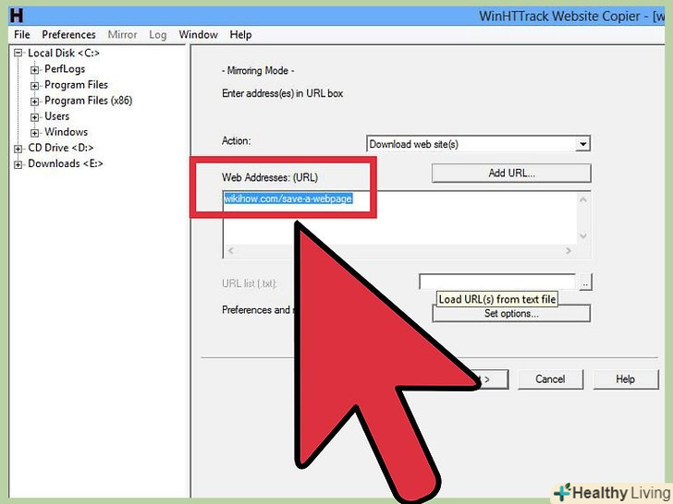Select the Users tree item
This screenshot has width=673, height=504.
point(56,116)
